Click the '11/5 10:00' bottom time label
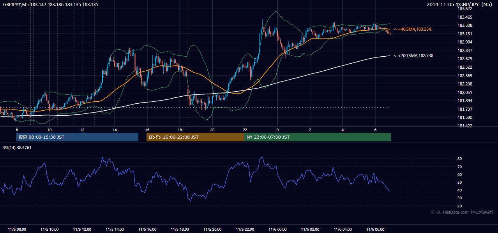The image size is (498, 233). tap(49, 230)
